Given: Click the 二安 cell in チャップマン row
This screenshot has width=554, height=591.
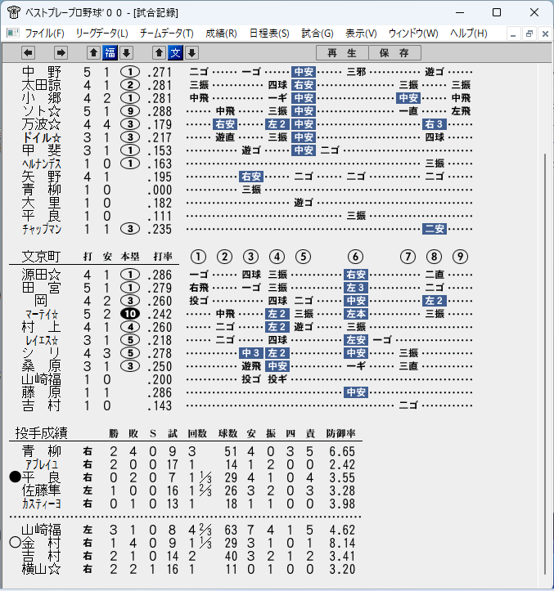Looking at the screenshot, I should (x=435, y=229).
